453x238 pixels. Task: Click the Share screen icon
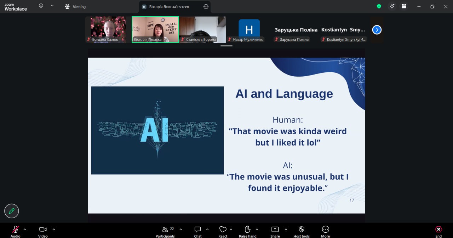(x=275, y=230)
